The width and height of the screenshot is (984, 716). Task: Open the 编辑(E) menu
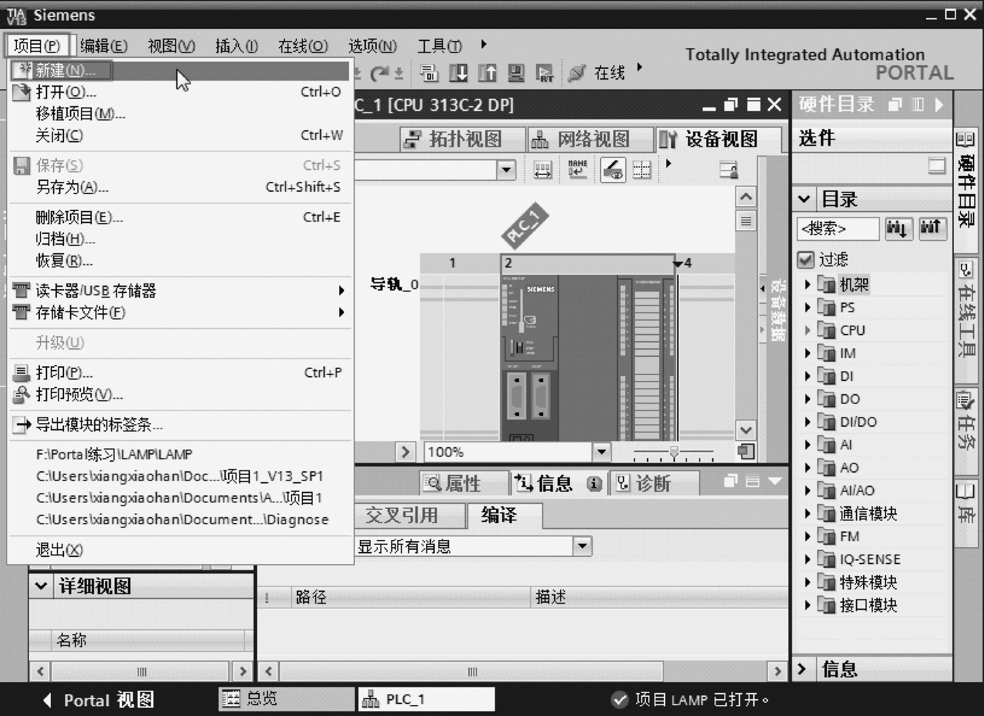click(x=104, y=46)
